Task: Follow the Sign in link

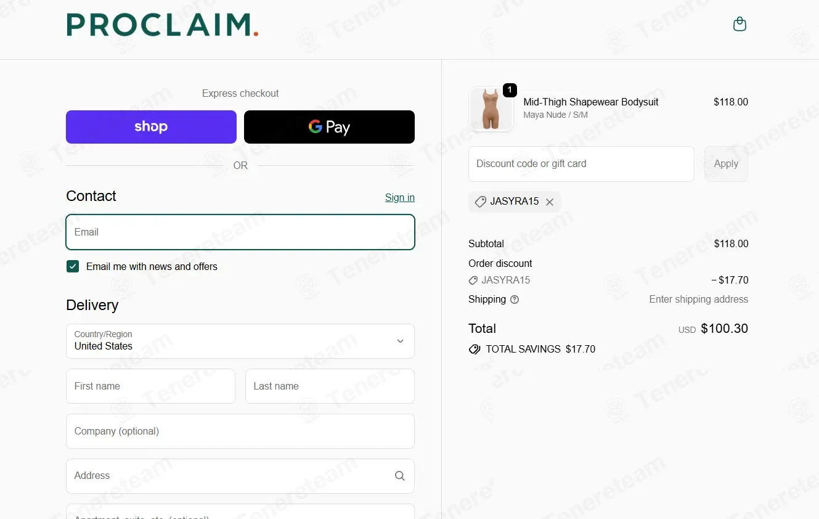Action: (400, 197)
